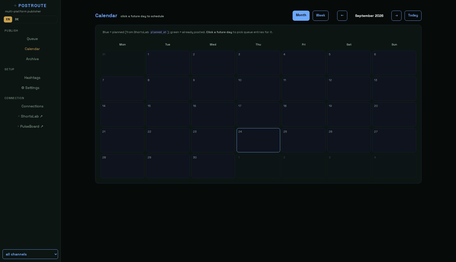Image resolution: width=456 pixels, height=262 pixels.
Task: Select September 23 day cell
Action: tap(213, 140)
